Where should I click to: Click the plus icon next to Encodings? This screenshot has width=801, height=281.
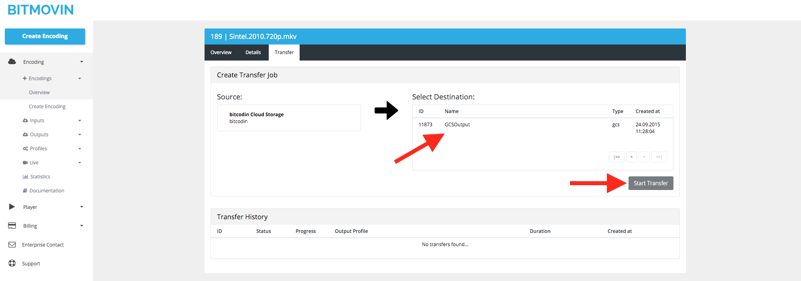tap(25, 78)
